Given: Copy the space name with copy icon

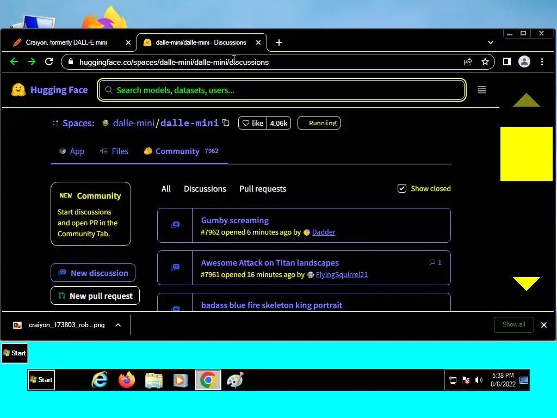Looking at the screenshot, I should pos(226,122).
